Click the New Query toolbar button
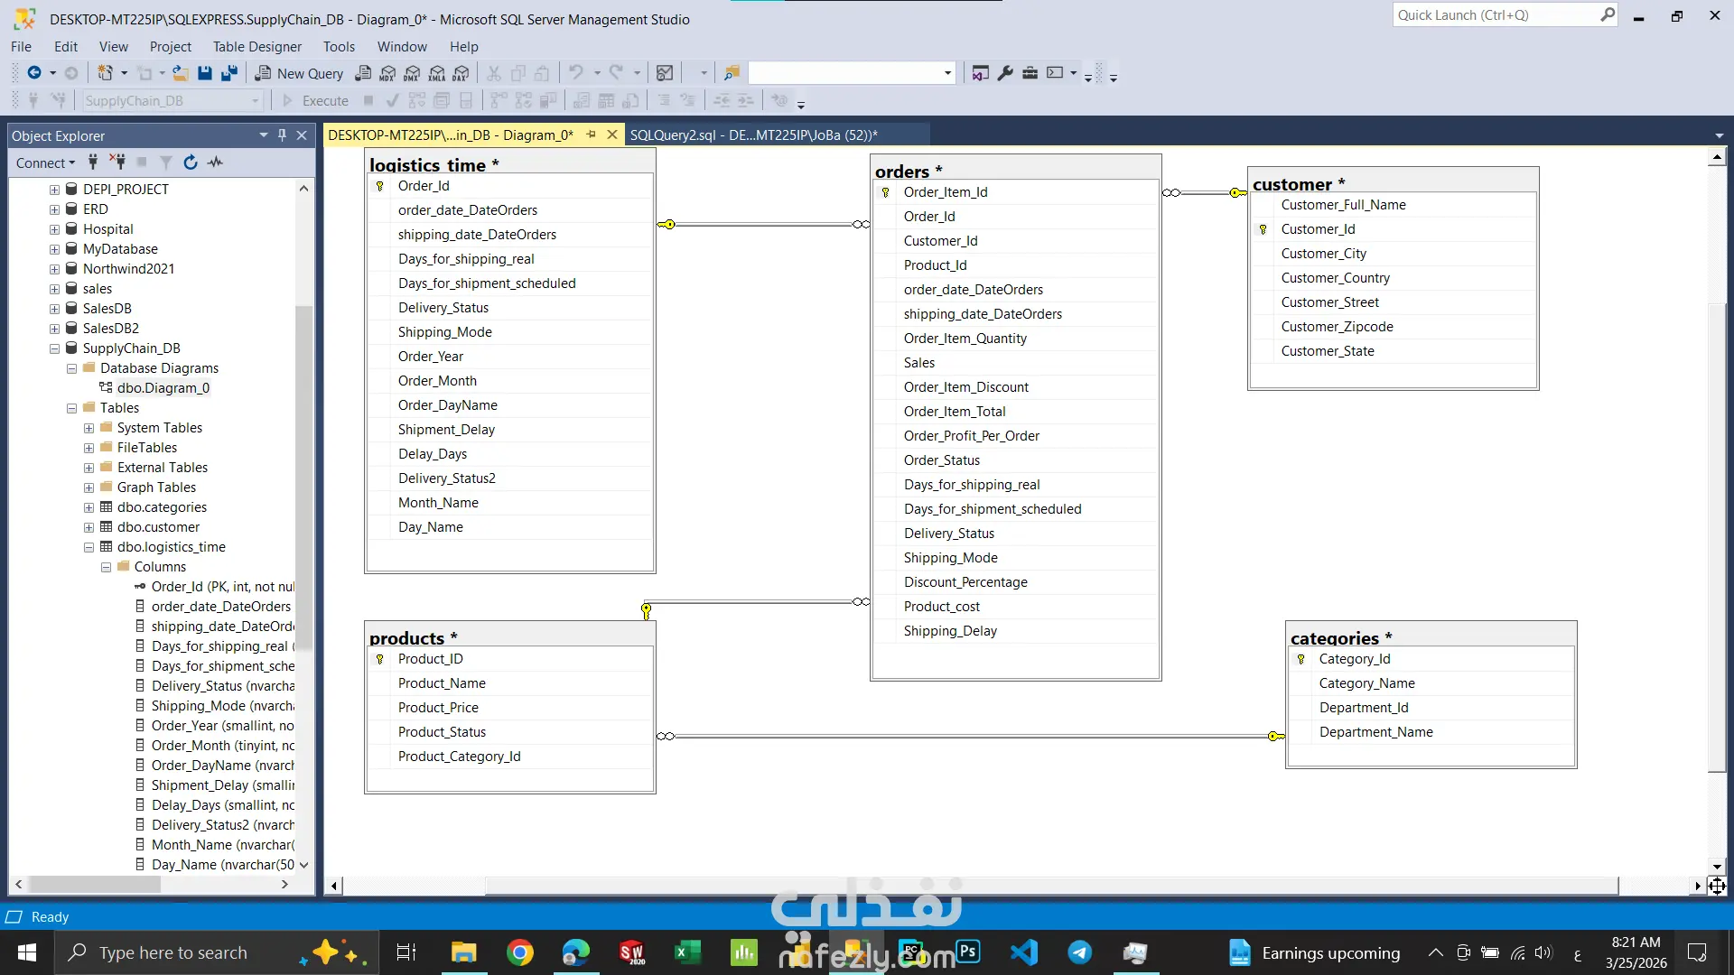The height and width of the screenshot is (975, 1734). point(300,73)
